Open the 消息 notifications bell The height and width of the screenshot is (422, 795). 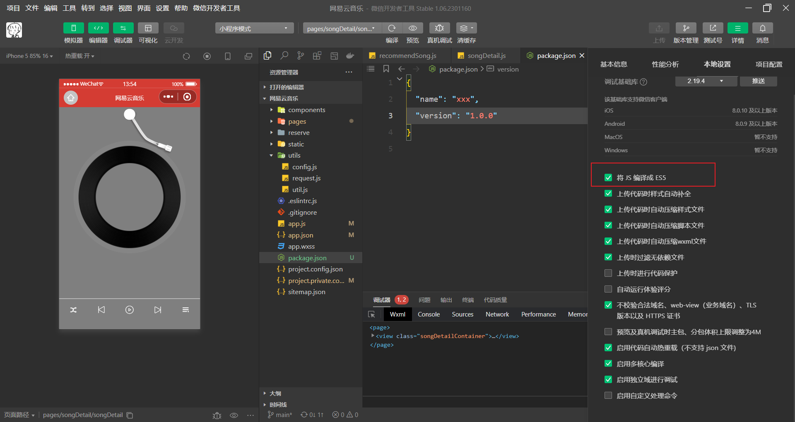tap(762, 28)
